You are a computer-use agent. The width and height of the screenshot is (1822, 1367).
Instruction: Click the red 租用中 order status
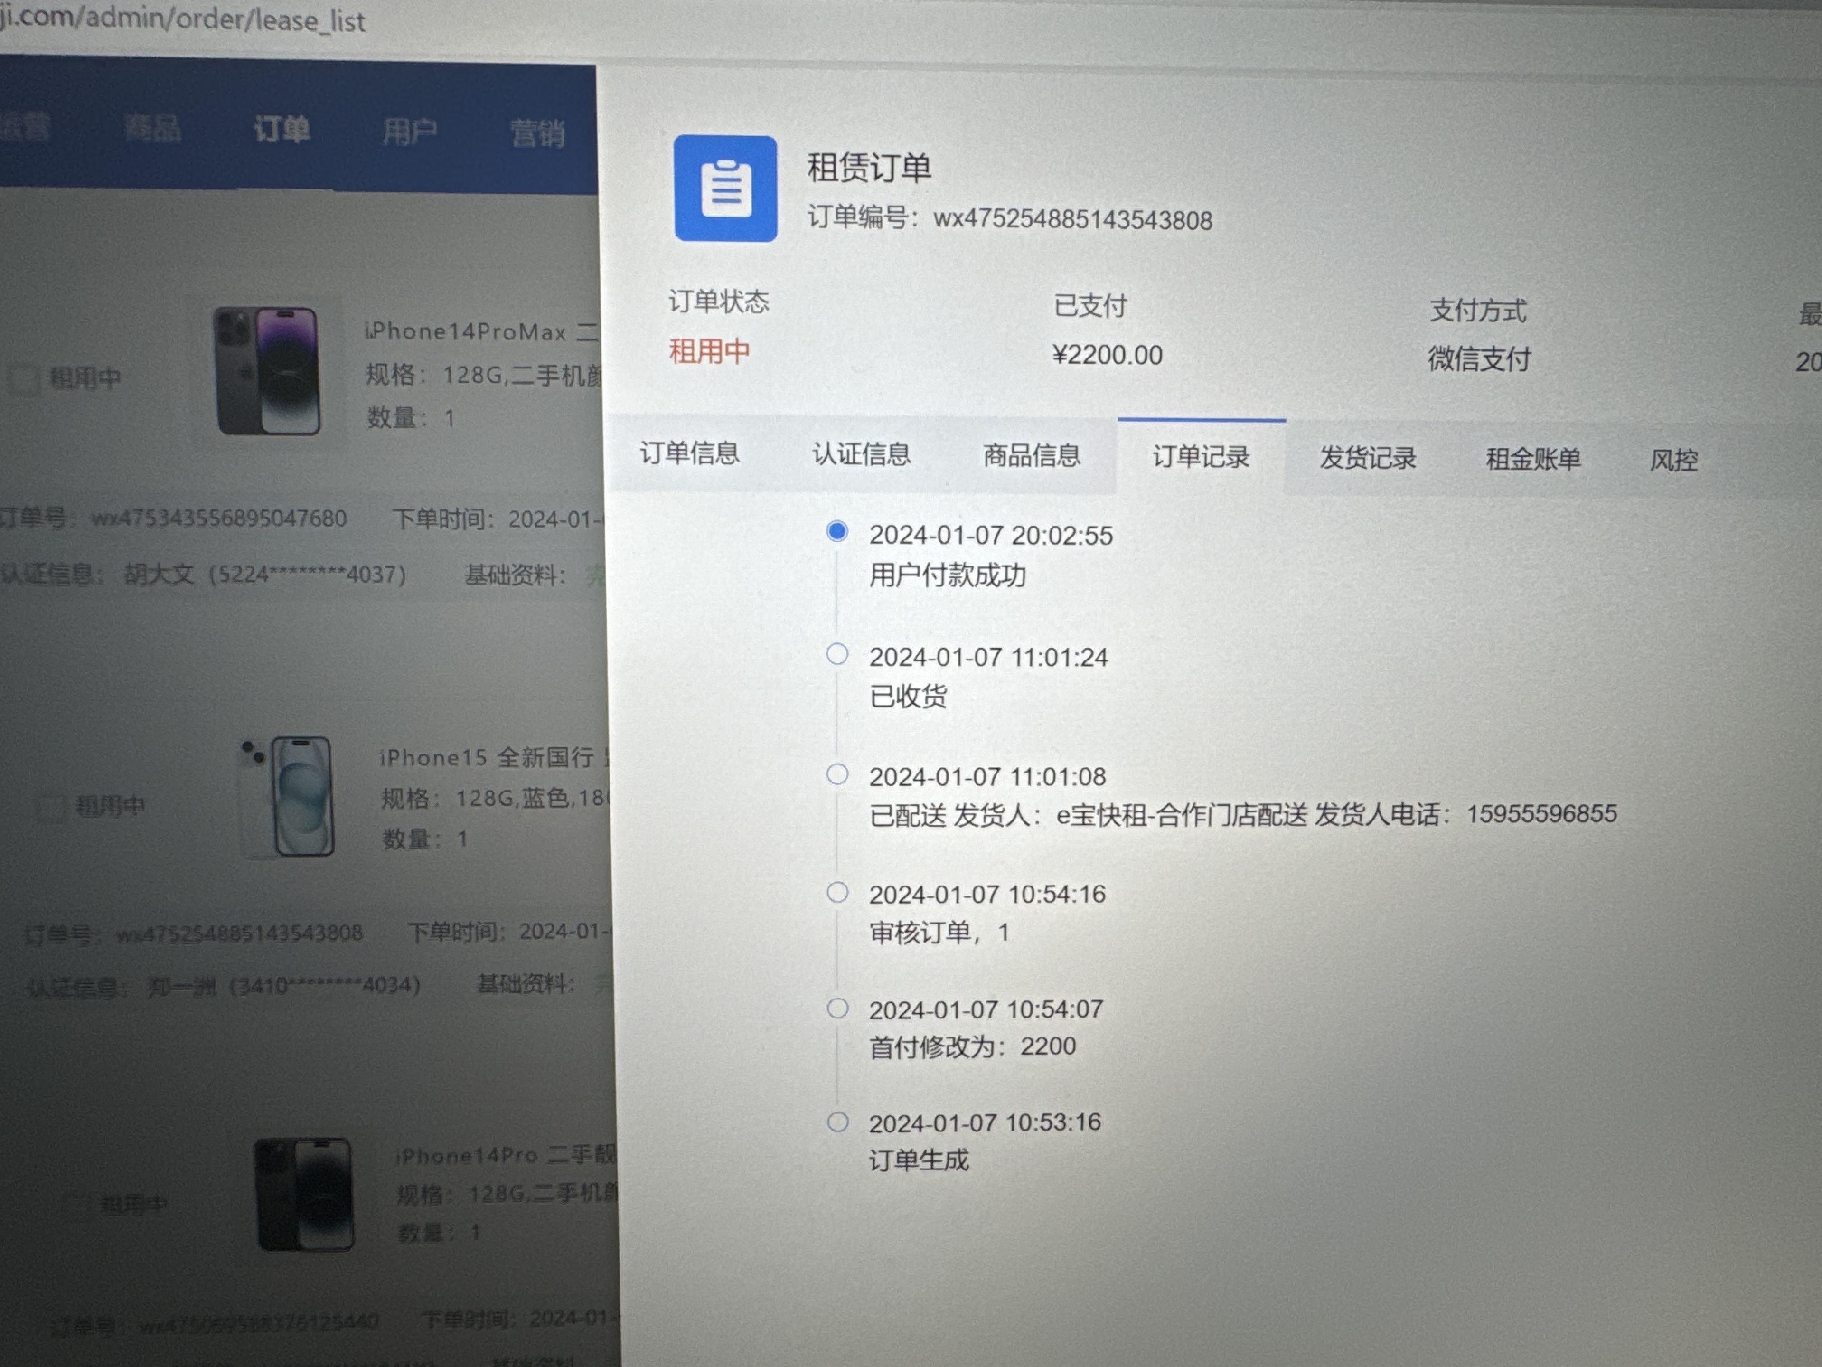pyautogui.click(x=709, y=352)
